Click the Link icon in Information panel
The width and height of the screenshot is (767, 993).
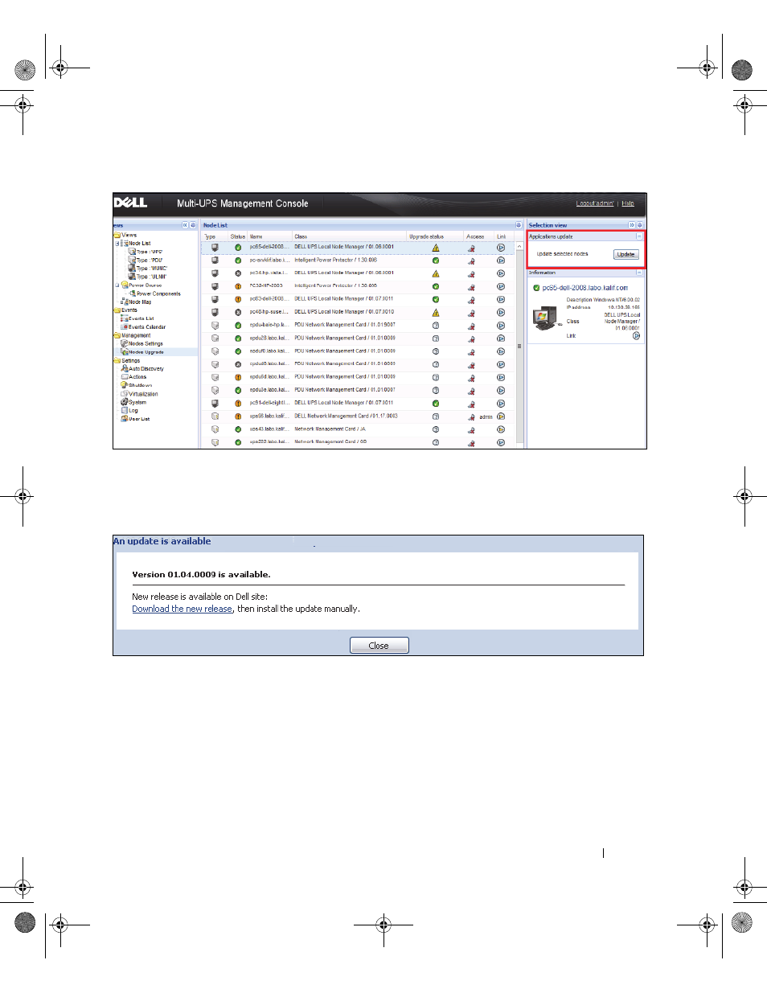(636, 336)
